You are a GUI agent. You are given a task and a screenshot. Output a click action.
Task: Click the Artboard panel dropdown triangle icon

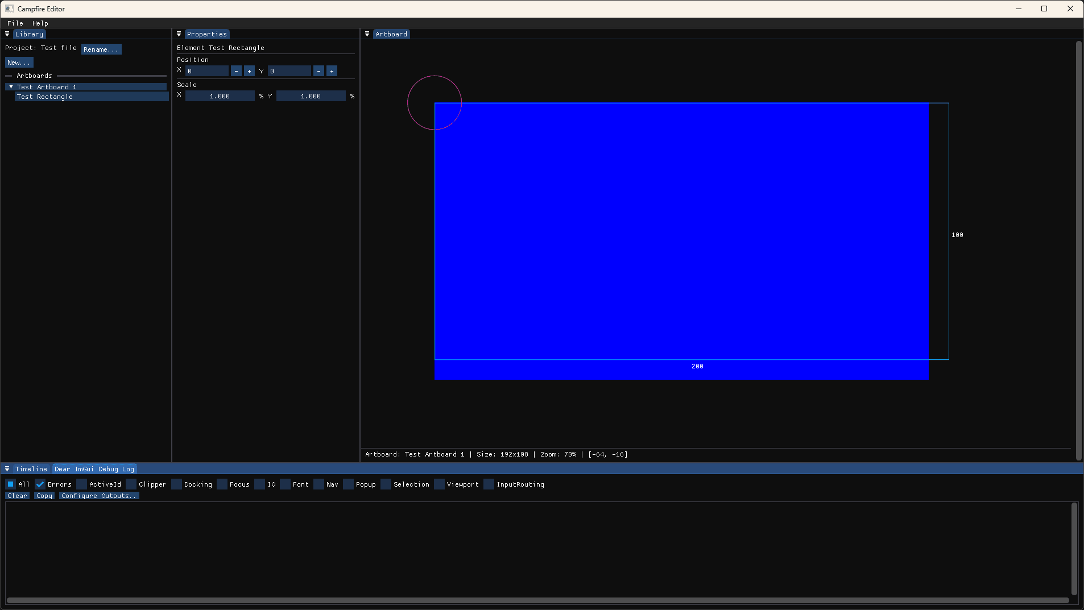(x=367, y=34)
